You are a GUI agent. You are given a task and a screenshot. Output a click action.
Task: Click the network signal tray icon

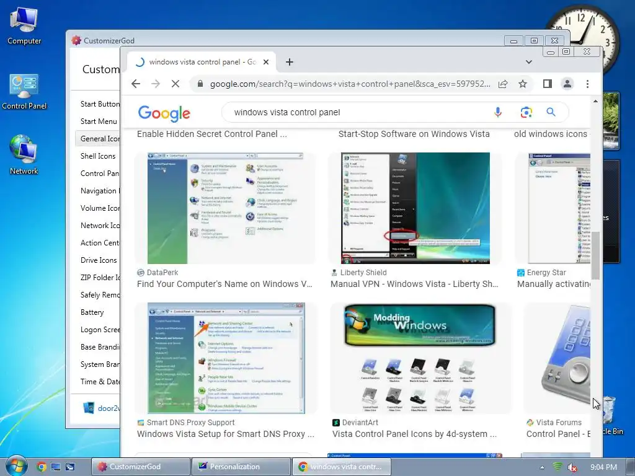(557, 467)
